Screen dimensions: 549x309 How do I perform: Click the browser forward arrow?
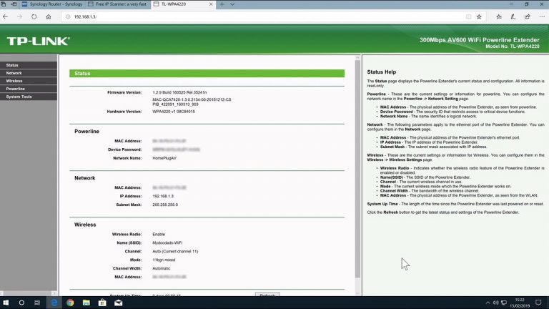pos(19,16)
